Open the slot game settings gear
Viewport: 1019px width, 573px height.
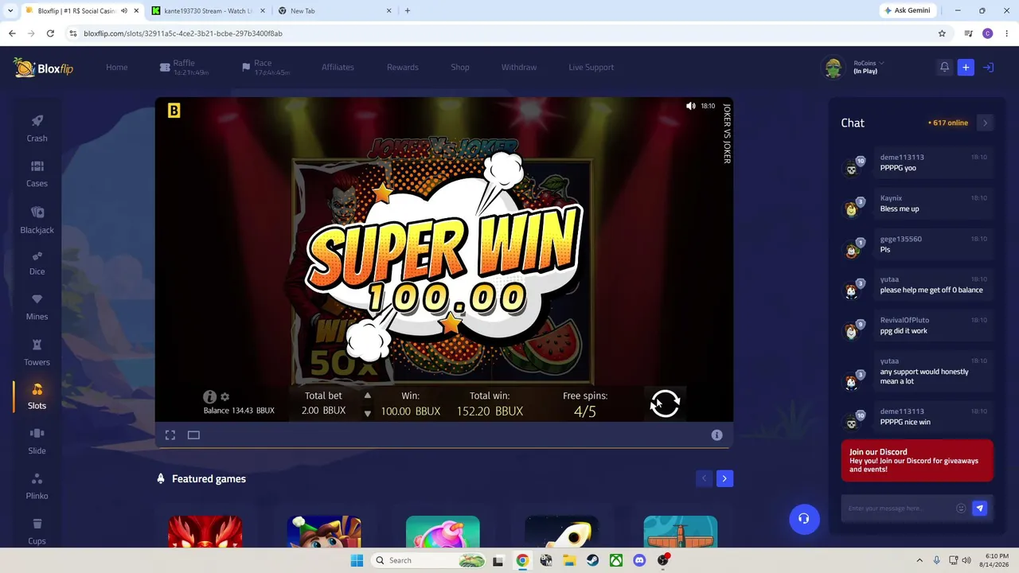click(x=225, y=396)
